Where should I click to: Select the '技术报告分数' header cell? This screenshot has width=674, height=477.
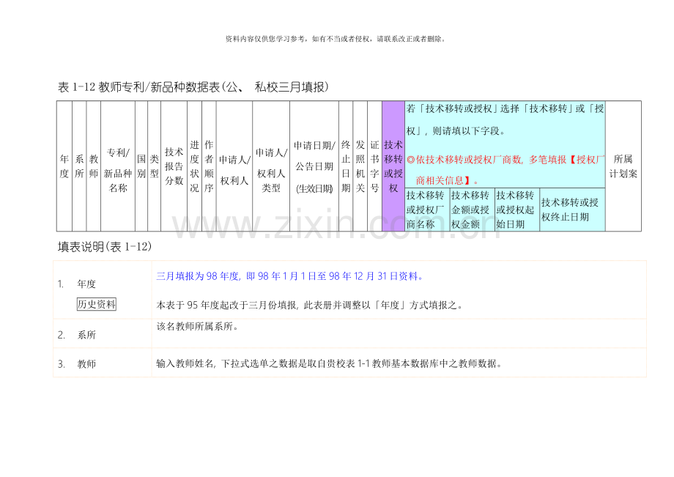point(174,166)
